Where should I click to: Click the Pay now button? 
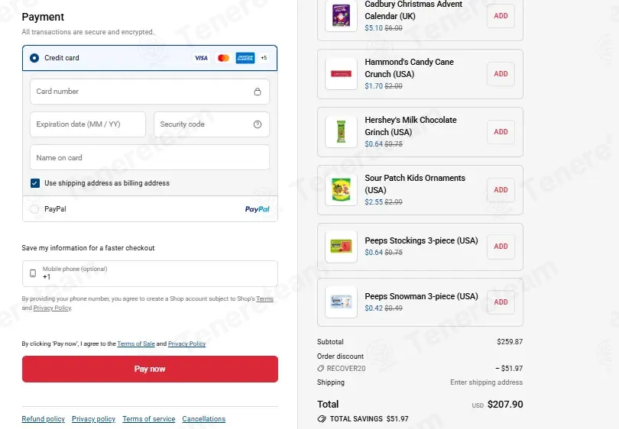click(x=150, y=369)
